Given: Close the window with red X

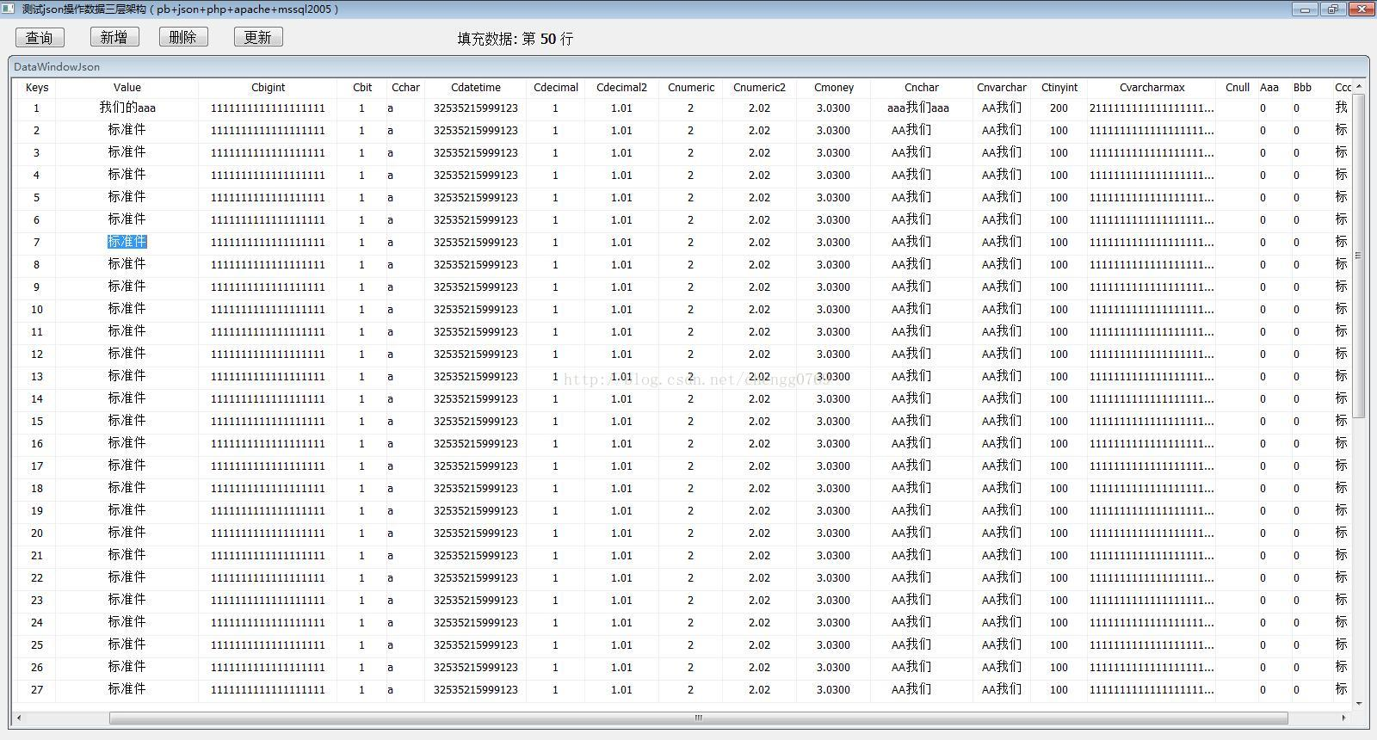Looking at the screenshot, I should pyautogui.click(x=1362, y=9).
